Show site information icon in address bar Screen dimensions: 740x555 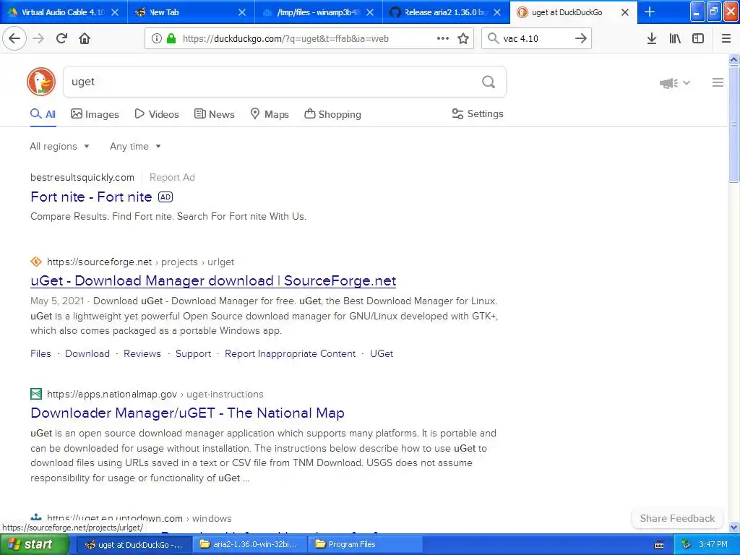pos(156,38)
